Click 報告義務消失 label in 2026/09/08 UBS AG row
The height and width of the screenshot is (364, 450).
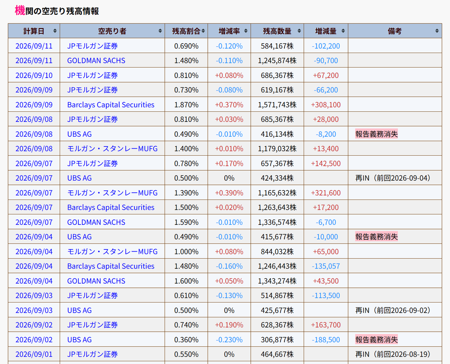(x=377, y=134)
